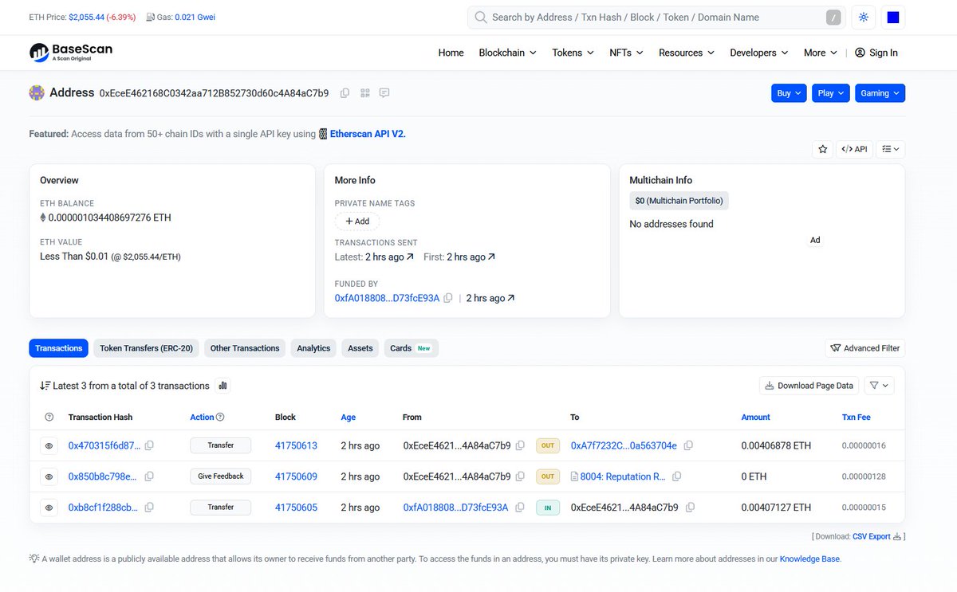The height and width of the screenshot is (592, 957).
Task: Expand the Resources menu
Action: click(687, 53)
